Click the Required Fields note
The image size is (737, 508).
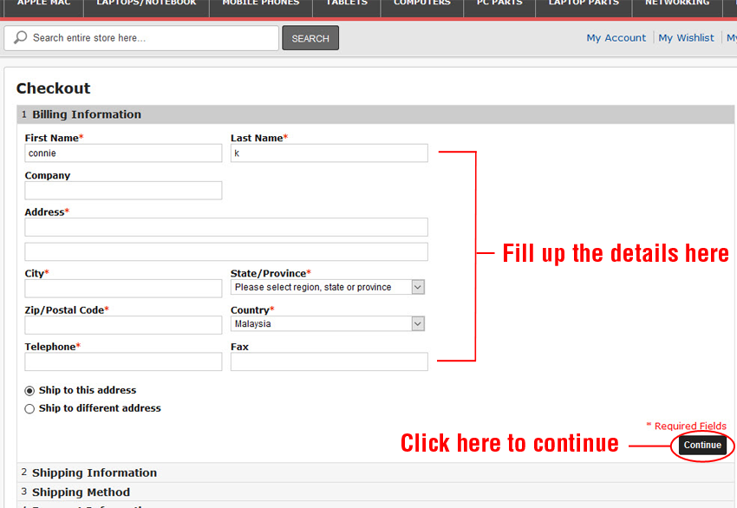686,426
